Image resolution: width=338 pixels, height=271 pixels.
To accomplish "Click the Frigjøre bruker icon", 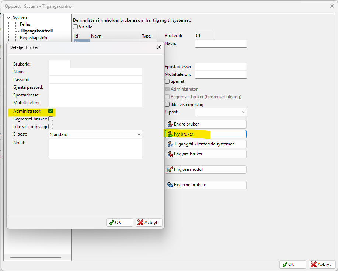I will (170, 154).
